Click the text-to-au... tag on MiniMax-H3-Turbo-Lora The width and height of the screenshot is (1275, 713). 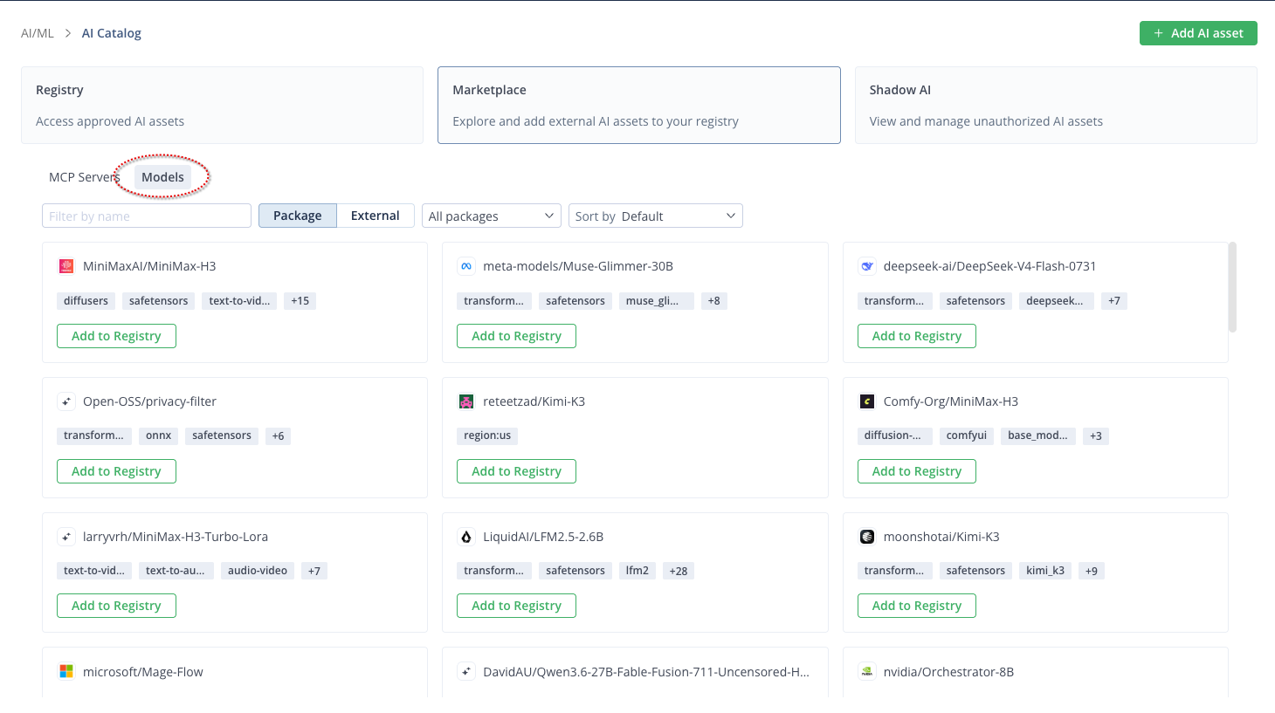pyautogui.click(x=176, y=571)
